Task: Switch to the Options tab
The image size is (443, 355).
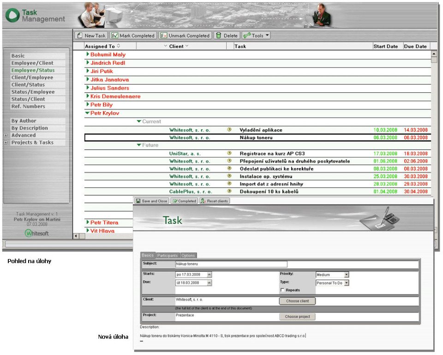Action: 188,255
